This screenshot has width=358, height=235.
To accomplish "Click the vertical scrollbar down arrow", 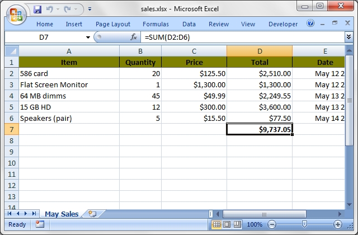I will pyautogui.click(x=349, y=205).
